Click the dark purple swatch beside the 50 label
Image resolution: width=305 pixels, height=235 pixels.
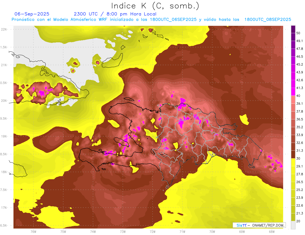(293, 29)
